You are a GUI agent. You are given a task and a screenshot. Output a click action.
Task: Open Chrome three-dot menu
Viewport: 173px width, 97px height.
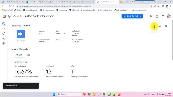point(171,6)
